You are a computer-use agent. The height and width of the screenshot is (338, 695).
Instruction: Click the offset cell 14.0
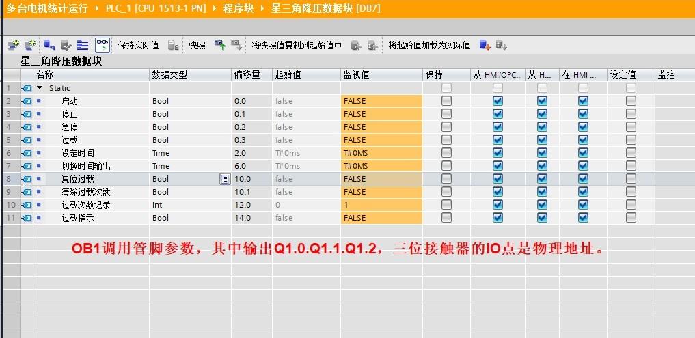251,218
